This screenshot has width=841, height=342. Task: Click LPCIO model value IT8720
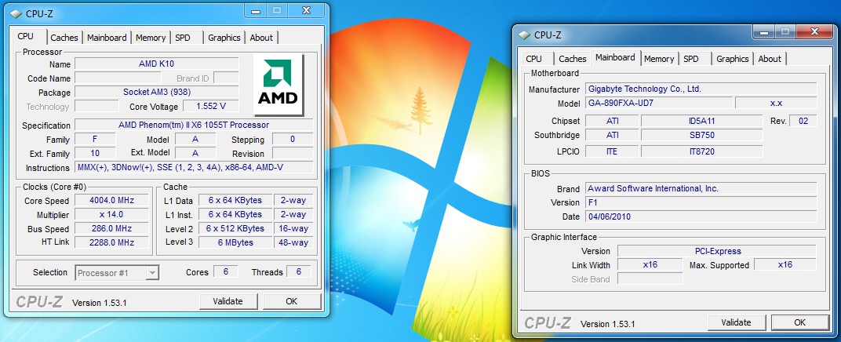[x=701, y=151]
